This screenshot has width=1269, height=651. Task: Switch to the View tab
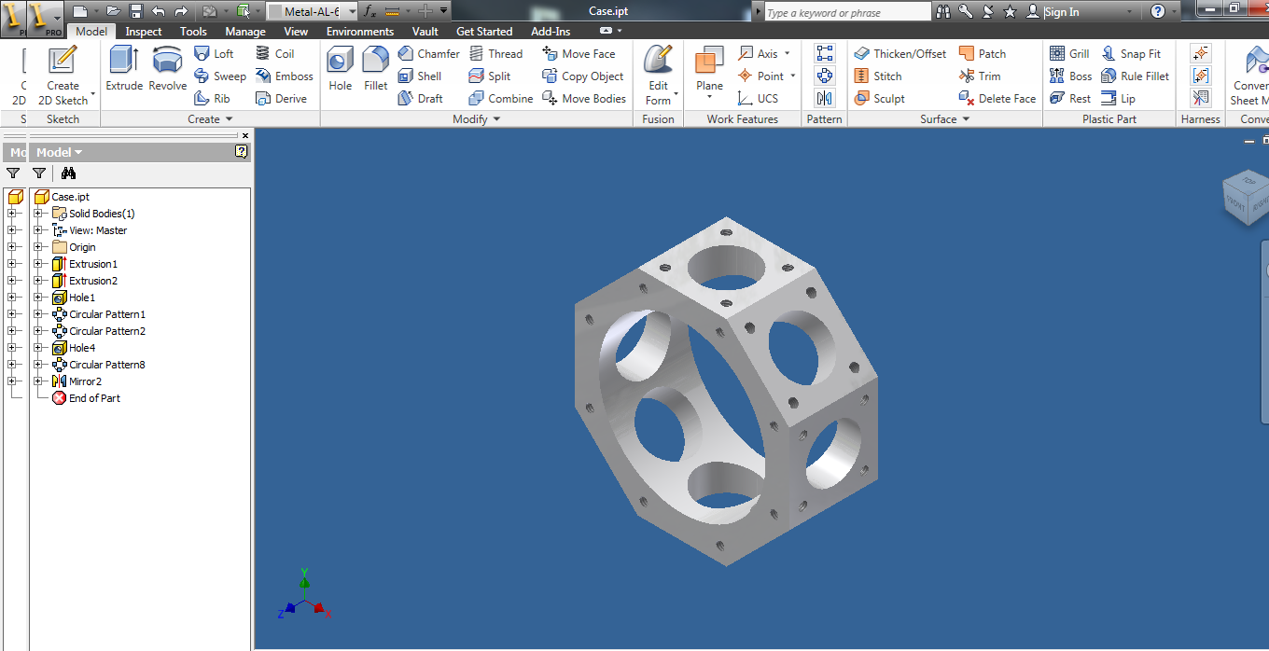click(x=296, y=32)
